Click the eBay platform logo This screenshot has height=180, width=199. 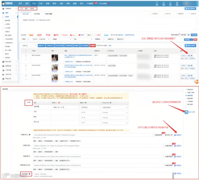coord(89,35)
